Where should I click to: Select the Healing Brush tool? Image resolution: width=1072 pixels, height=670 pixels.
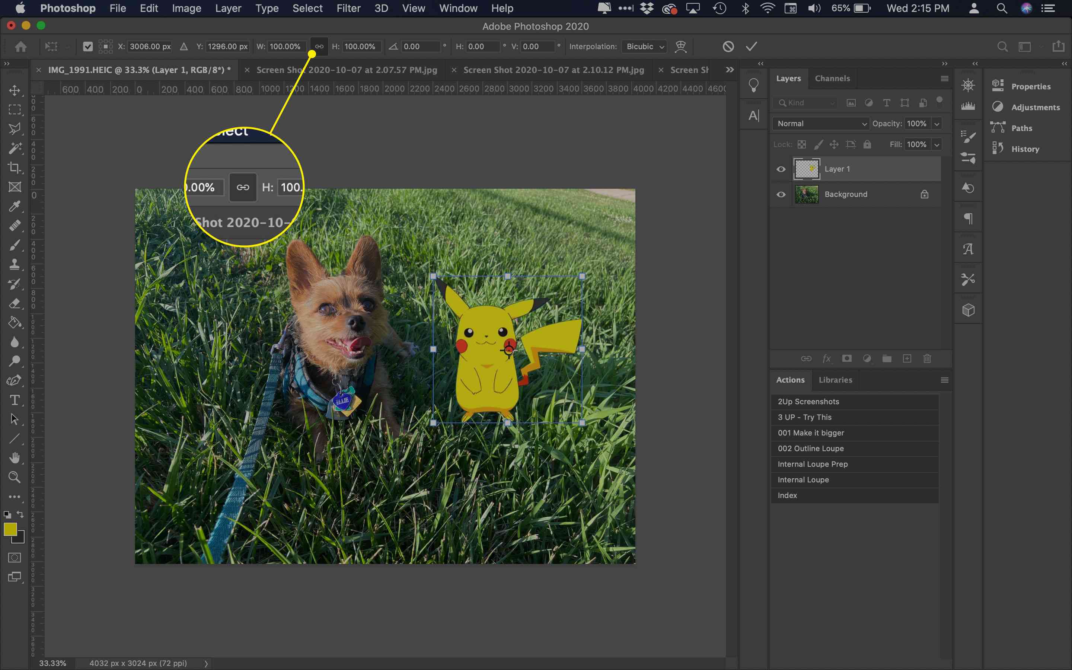[15, 226]
